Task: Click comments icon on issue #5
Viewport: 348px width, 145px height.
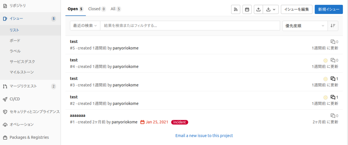Action: [333, 42]
